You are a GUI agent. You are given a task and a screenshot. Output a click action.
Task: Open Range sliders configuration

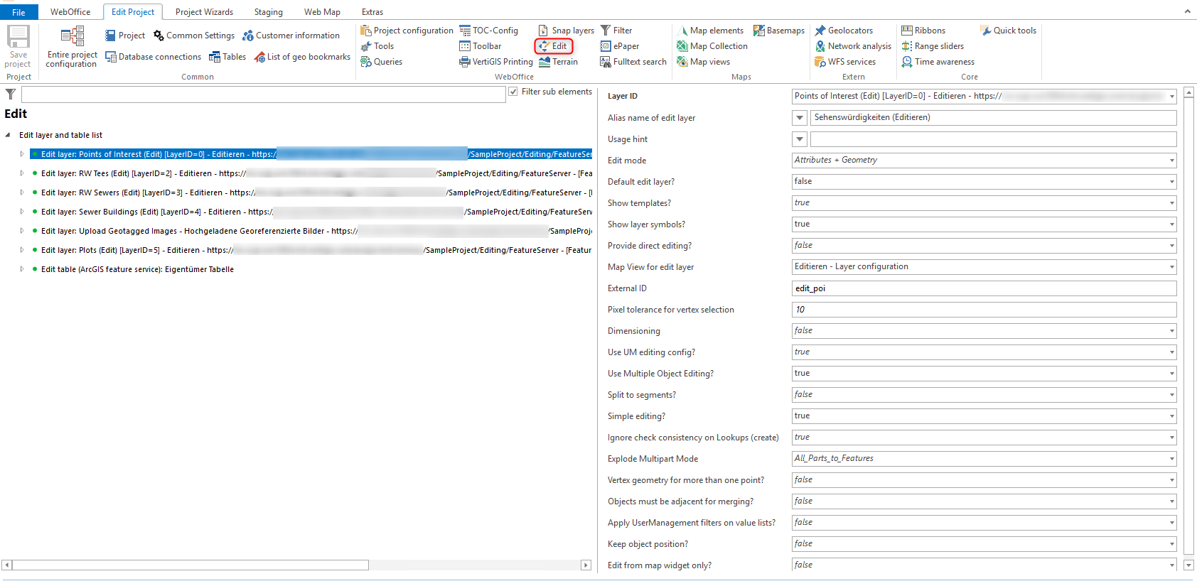933,46
